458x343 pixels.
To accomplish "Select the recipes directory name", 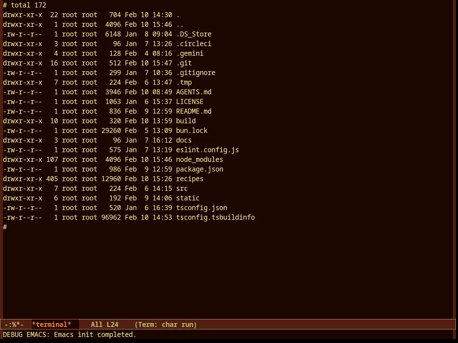I will [190, 179].
